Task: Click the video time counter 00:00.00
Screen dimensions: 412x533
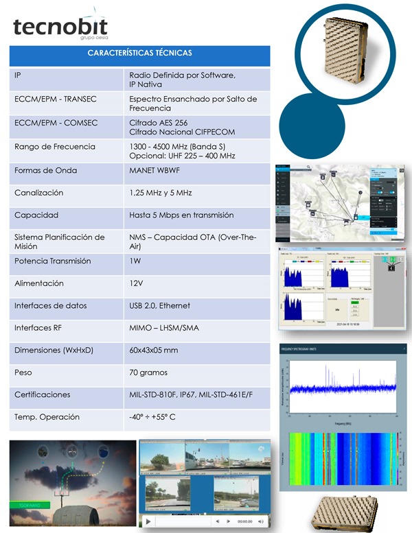Action: [x=246, y=522]
